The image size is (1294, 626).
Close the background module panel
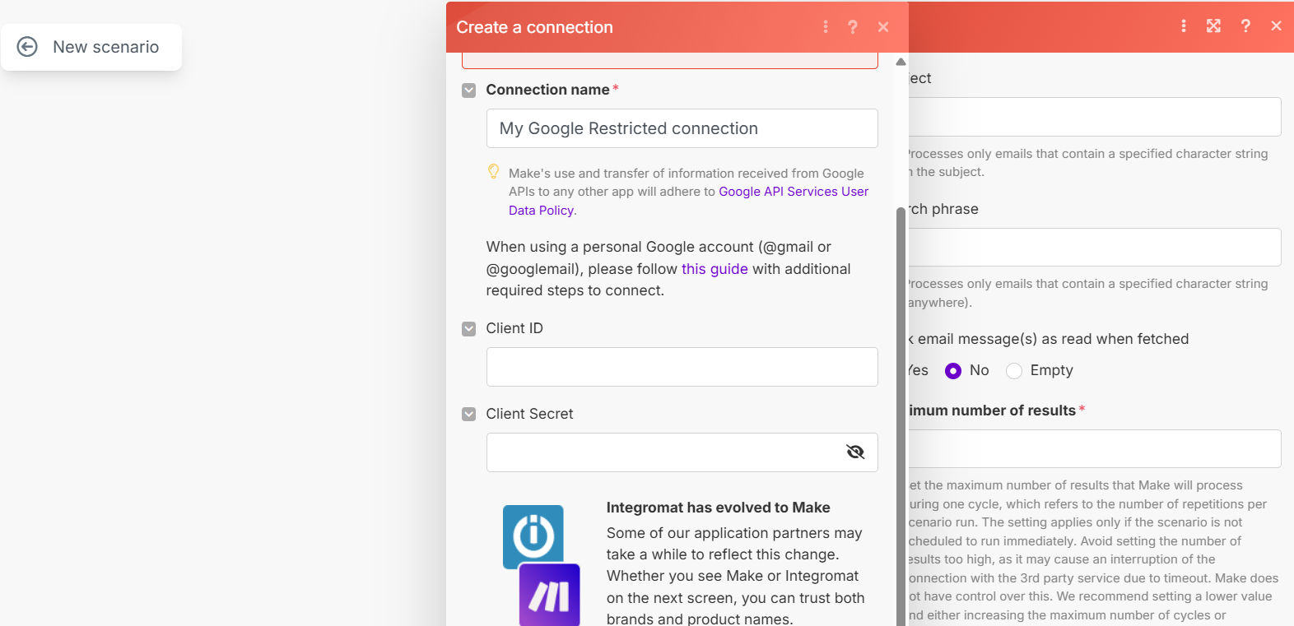1276,26
